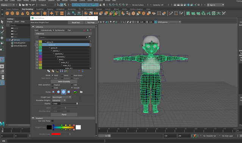Click the Opacity slider track
This screenshot has height=143, width=242.
point(69,104)
